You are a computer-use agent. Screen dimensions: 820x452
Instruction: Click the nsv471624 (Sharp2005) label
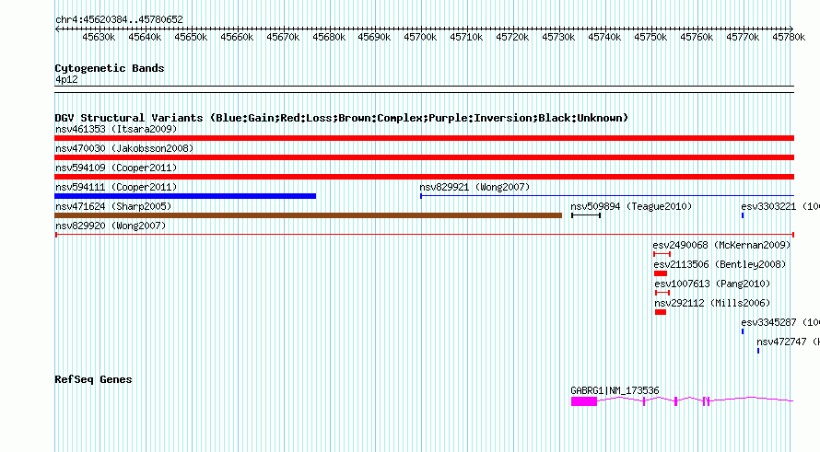[x=113, y=206]
